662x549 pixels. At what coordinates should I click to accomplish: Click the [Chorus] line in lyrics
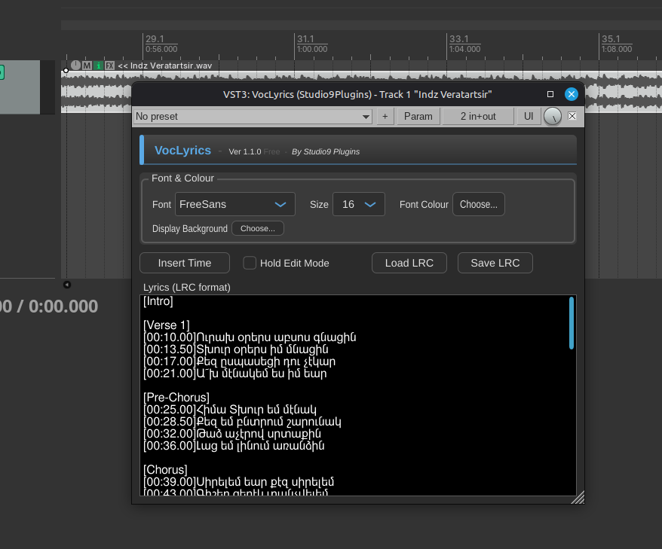click(165, 470)
